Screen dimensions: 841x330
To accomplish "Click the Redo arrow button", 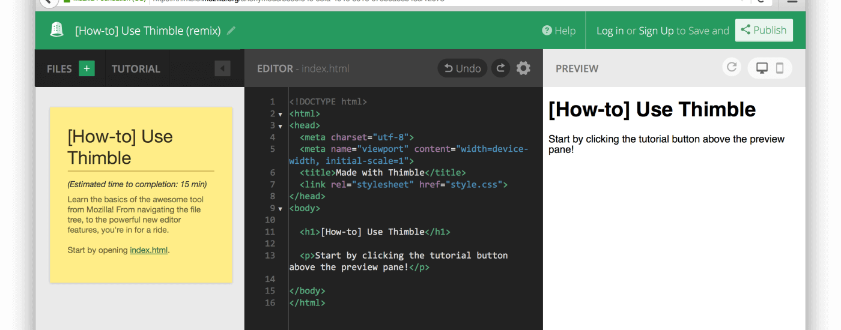I will point(500,68).
